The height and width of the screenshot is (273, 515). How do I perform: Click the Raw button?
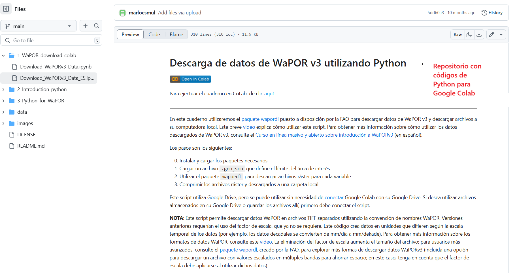click(457, 35)
